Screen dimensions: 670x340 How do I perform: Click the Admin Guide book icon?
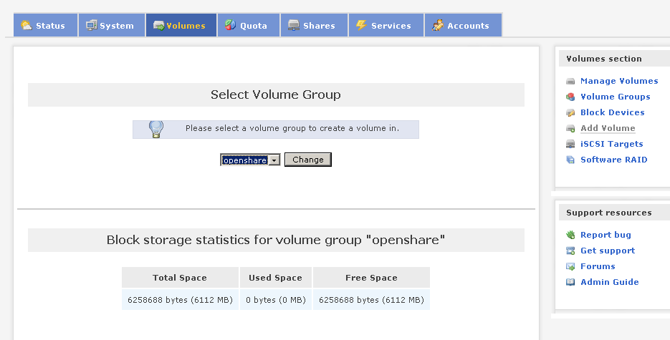[x=570, y=283]
